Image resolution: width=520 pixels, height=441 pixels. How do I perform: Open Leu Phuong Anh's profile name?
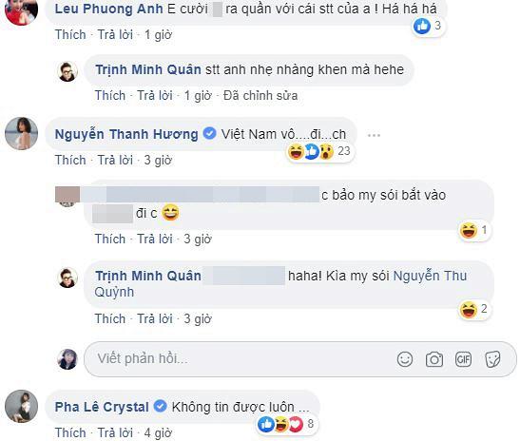108,9
